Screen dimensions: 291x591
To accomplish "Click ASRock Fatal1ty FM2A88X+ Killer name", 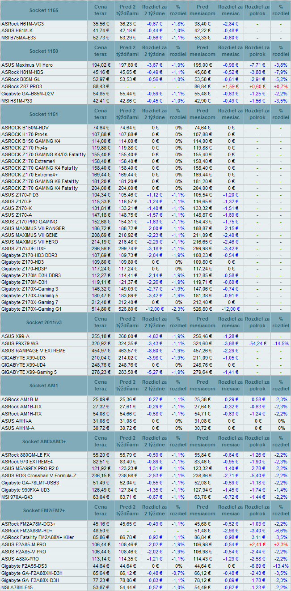I will click(x=38, y=537).
